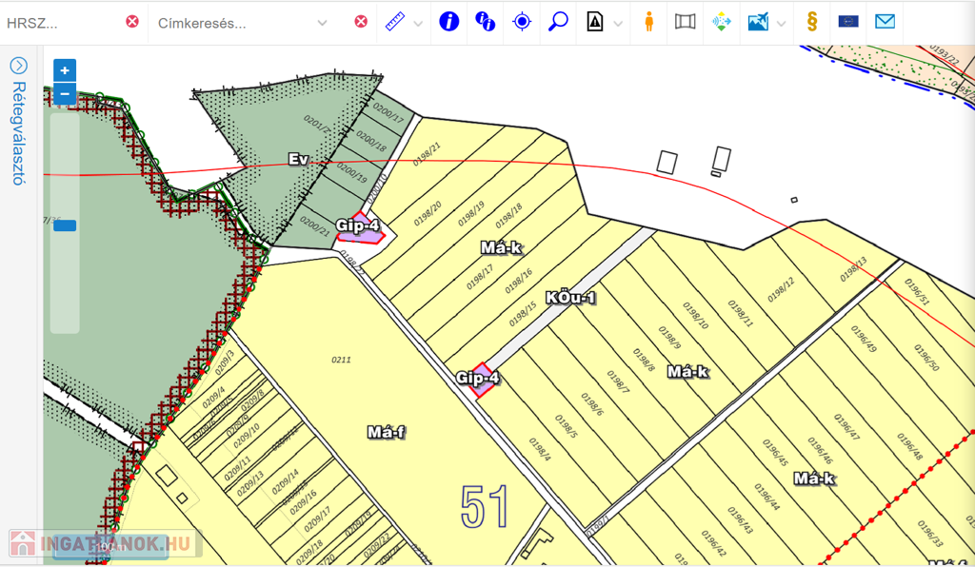The image size is (975, 567).
Task: Open the Címkeresés address dropdown
Action: point(322,23)
